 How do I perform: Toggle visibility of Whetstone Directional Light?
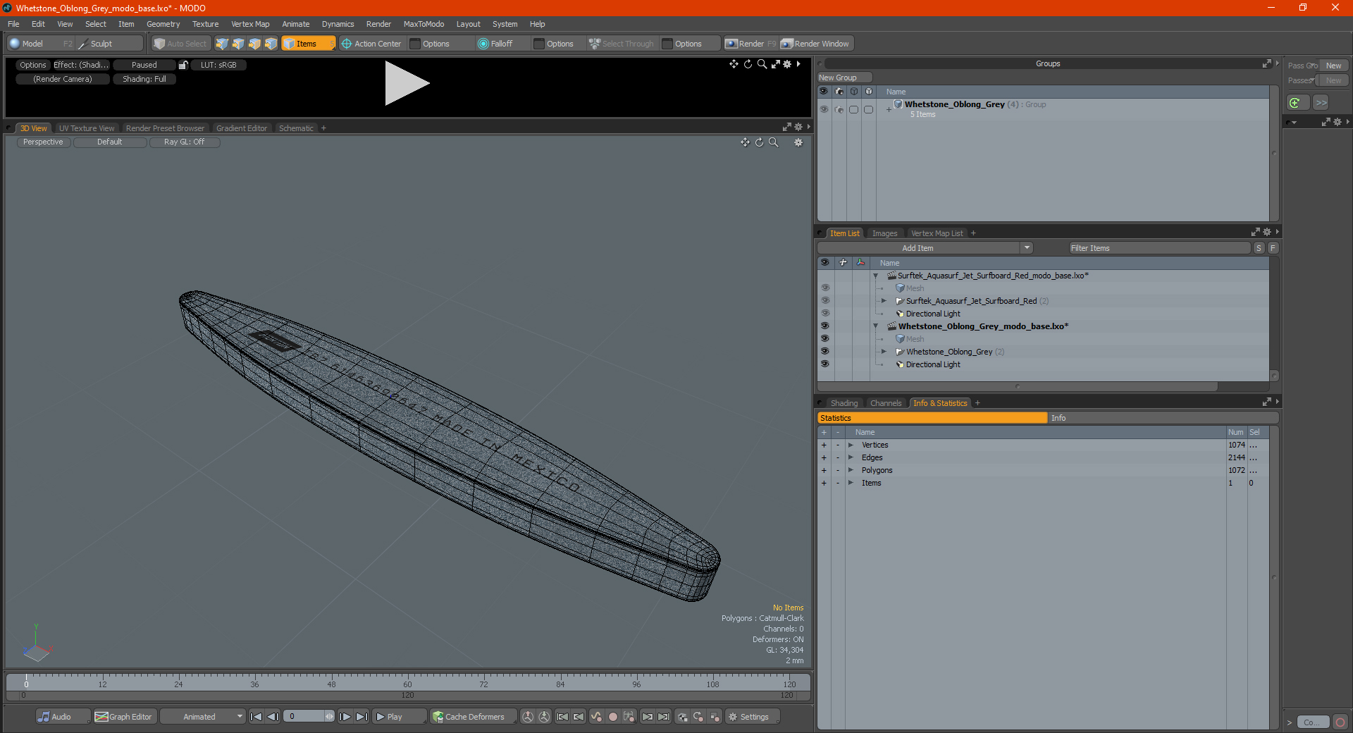[824, 364]
